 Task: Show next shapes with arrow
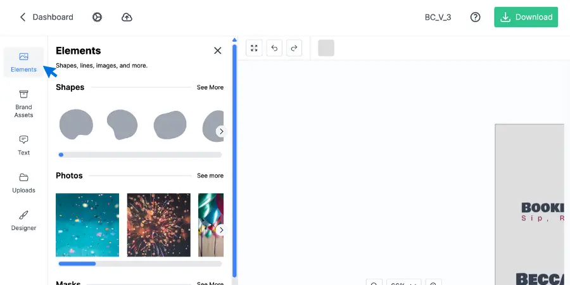click(x=222, y=131)
